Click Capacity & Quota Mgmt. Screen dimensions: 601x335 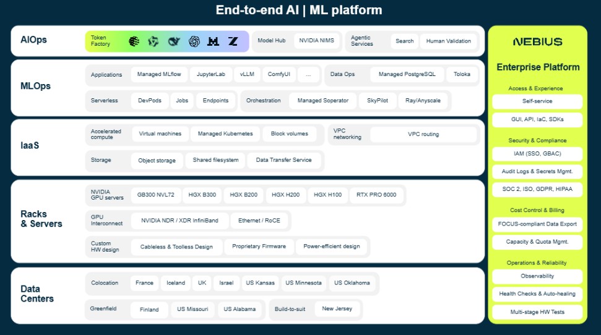pos(537,242)
